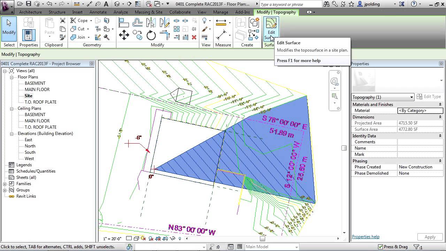Click the view scale 1" = 20'-0"
The height and width of the screenshot is (251, 446).
pyautogui.click(x=112, y=239)
